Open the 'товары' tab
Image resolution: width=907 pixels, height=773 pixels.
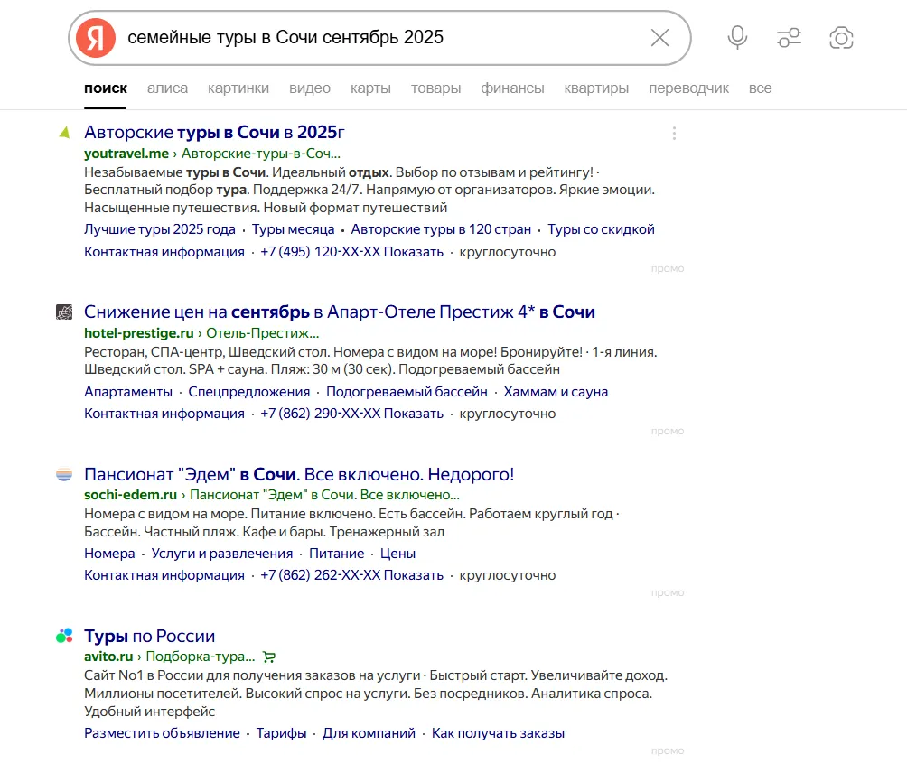[x=435, y=88]
